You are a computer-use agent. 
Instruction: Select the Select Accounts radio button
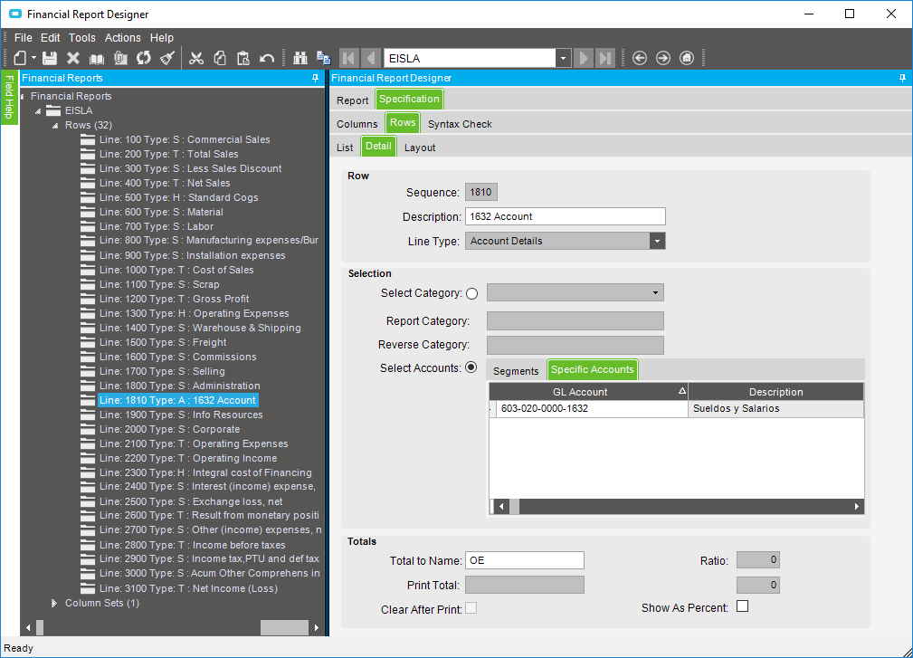pyautogui.click(x=471, y=367)
